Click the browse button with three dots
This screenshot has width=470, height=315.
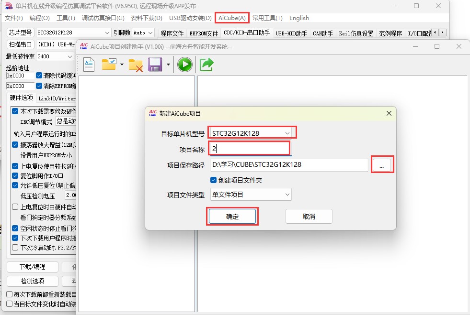click(x=381, y=165)
